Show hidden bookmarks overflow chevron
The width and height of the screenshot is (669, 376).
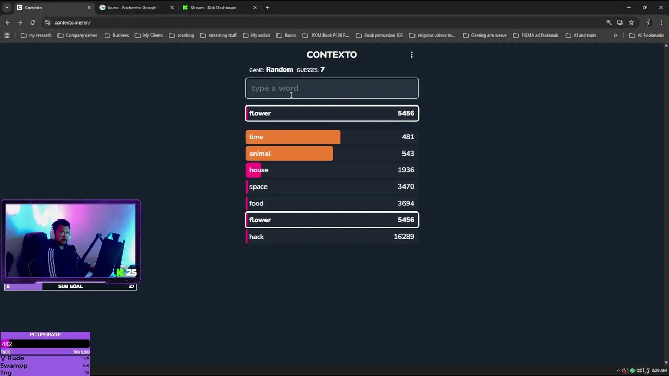click(x=615, y=36)
